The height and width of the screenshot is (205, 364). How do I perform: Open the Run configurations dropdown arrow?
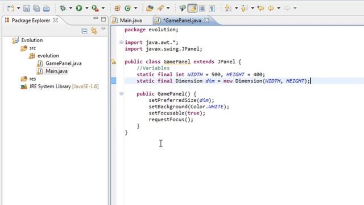(87, 9)
